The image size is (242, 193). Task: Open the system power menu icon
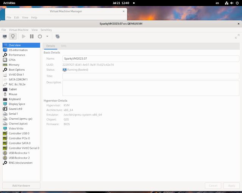(237, 3)
